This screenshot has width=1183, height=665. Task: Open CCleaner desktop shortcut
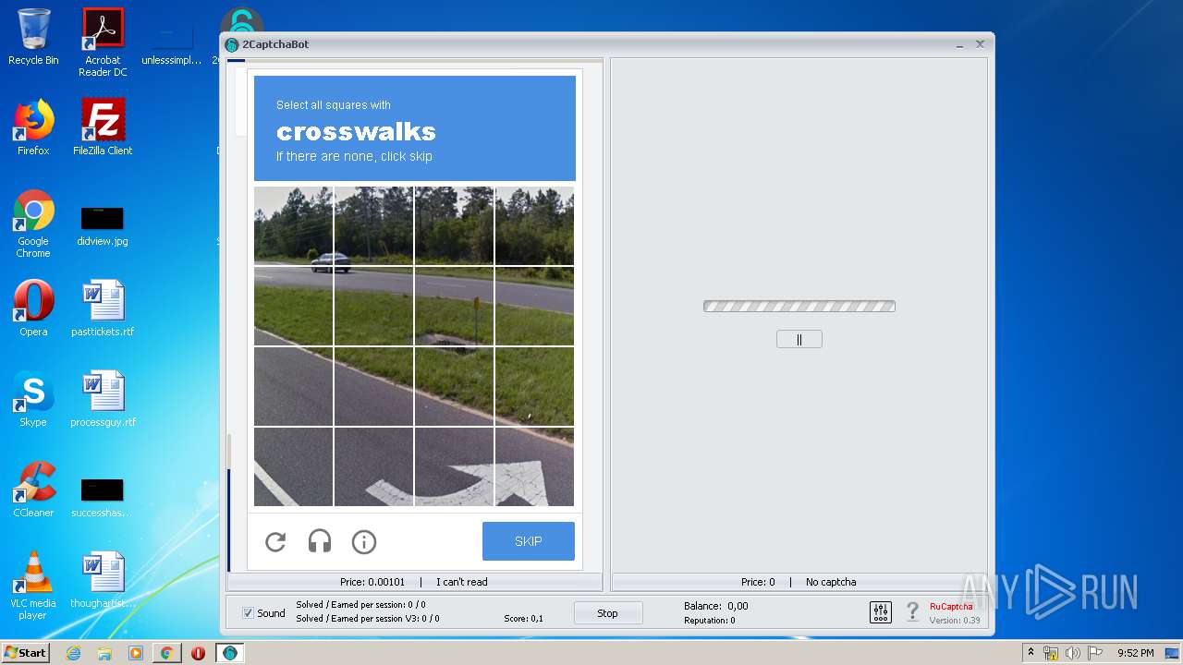pos(33,490)
